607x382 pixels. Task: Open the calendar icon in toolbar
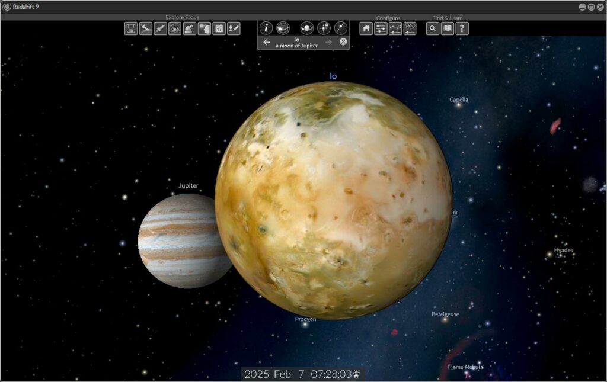[219, 28]
